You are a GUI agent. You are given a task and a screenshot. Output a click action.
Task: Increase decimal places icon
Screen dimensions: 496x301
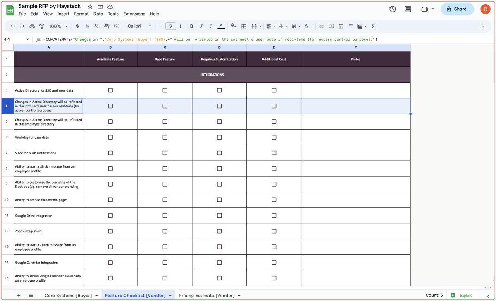click(107, 26)
